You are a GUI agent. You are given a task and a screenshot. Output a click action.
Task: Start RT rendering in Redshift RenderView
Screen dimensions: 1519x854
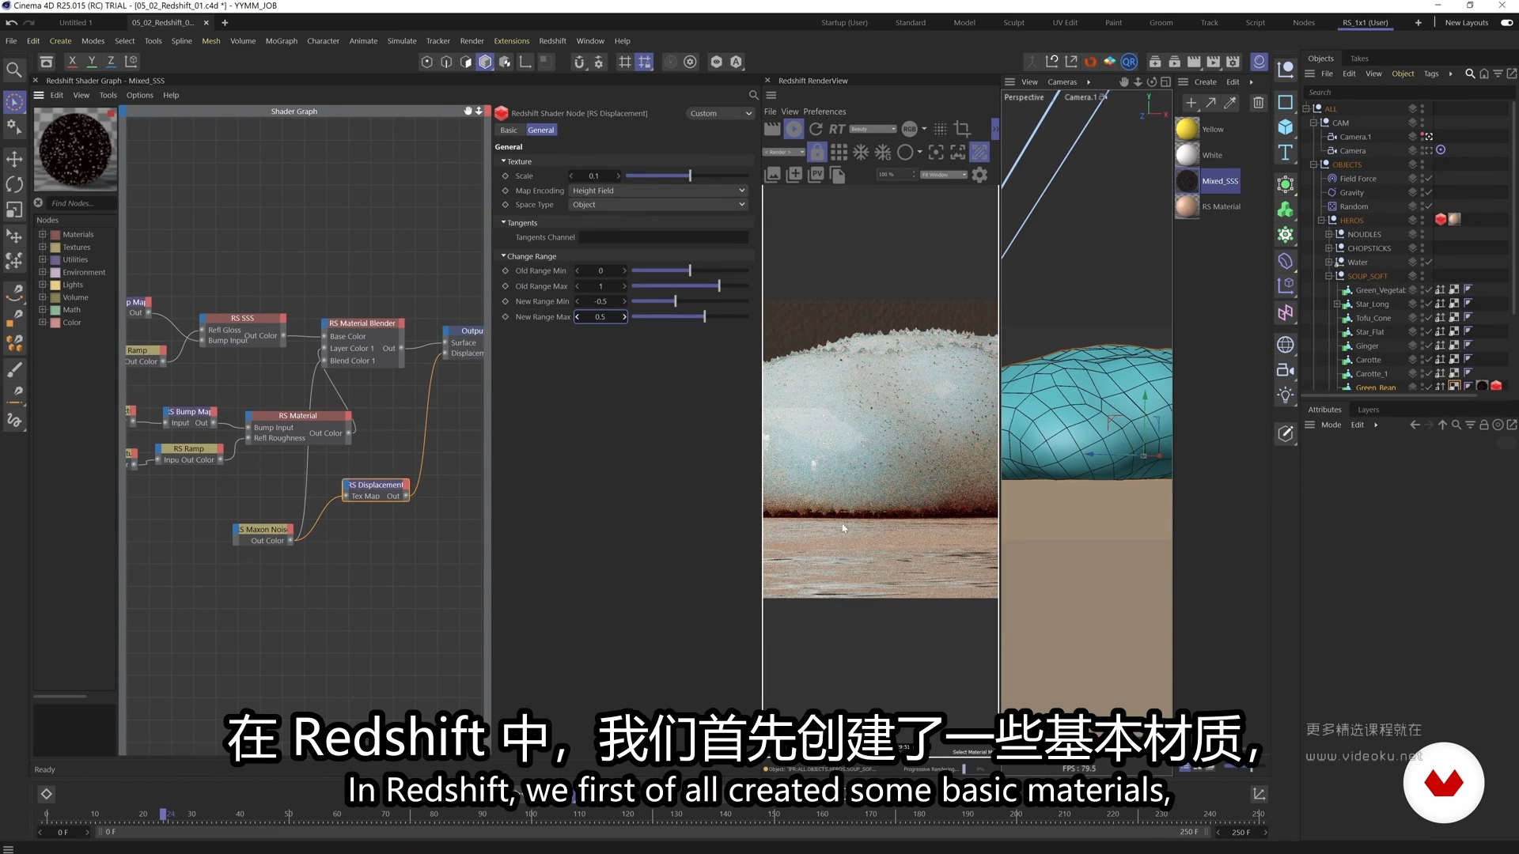(836, 130)
